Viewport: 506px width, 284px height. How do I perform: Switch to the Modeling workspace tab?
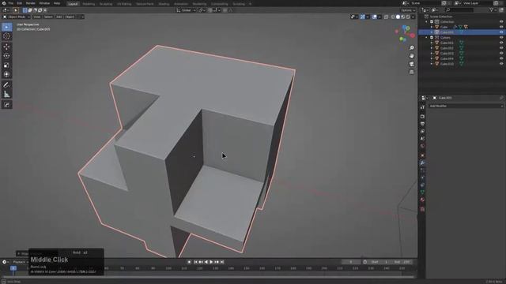(89, 4)
